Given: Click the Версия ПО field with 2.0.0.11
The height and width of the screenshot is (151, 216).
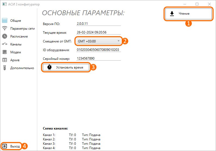Looking at the screenshot, I should click(99, 24).
